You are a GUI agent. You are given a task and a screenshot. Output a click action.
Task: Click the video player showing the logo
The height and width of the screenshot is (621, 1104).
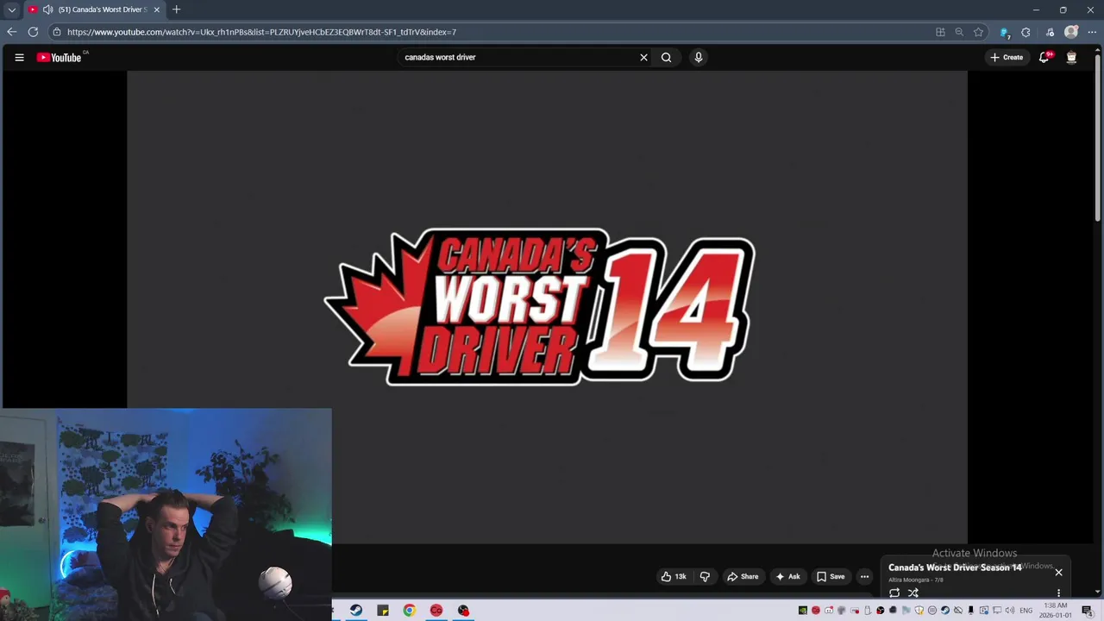(547, 307)
